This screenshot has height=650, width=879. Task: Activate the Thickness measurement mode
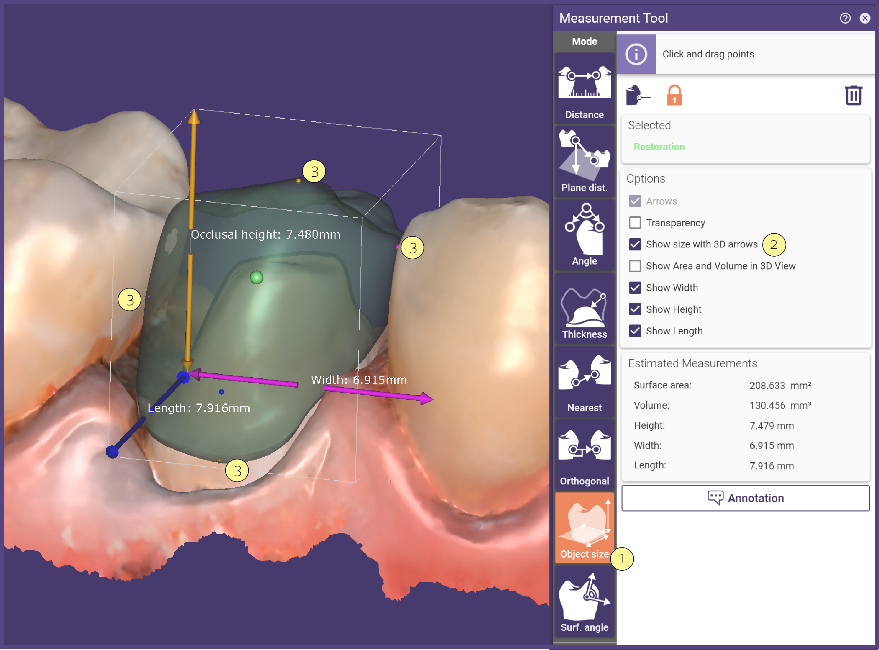584,308
